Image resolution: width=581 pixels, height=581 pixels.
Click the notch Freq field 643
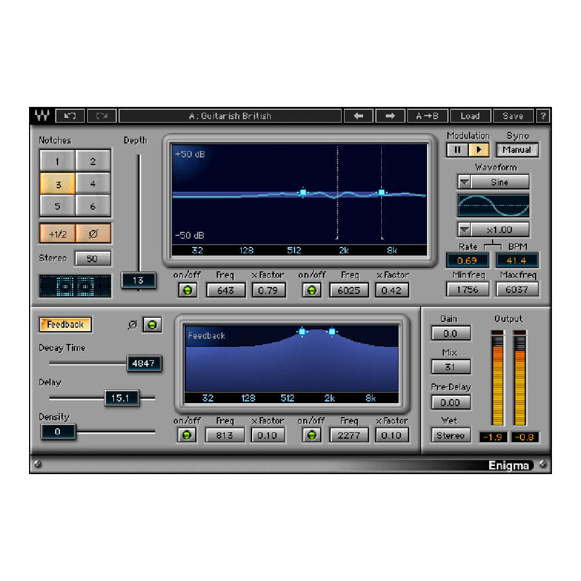[225, 290]
